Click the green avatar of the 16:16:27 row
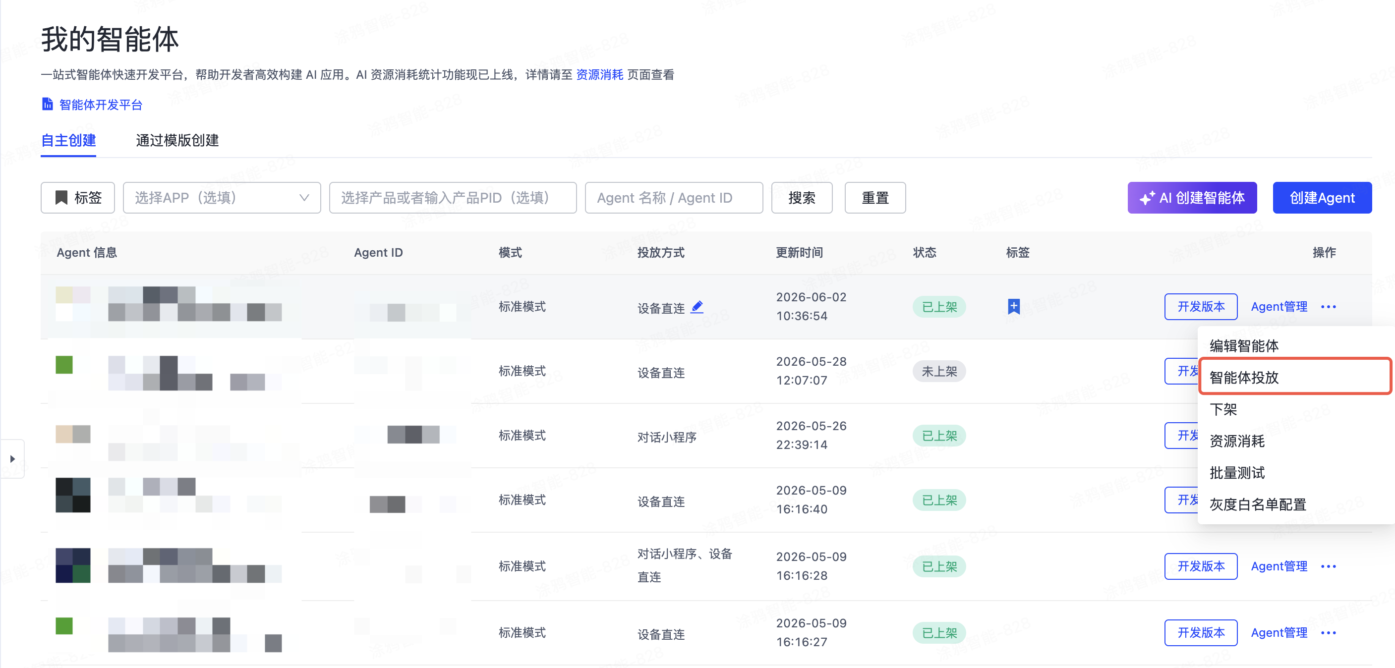The height and width of the screenshot is (668, 1395). click(x=64, y=626)
